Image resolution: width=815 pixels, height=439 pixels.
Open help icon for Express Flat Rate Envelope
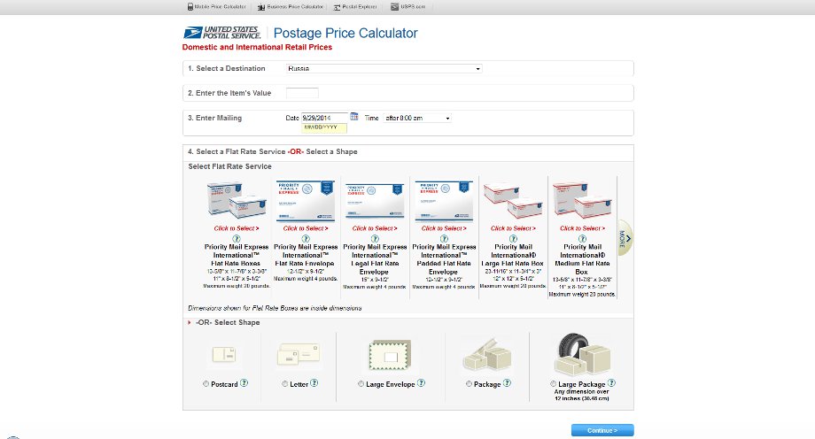pos(306,238)
